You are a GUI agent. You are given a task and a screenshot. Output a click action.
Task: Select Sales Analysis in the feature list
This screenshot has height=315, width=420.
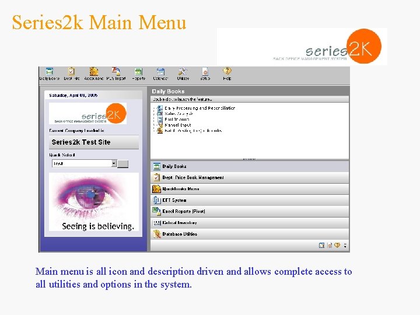pos(175,114)
